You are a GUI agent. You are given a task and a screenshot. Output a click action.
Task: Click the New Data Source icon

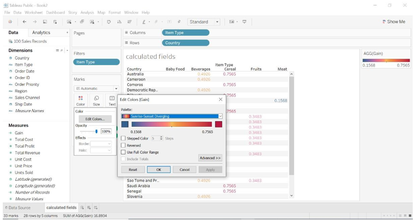(x=55, y=22)
